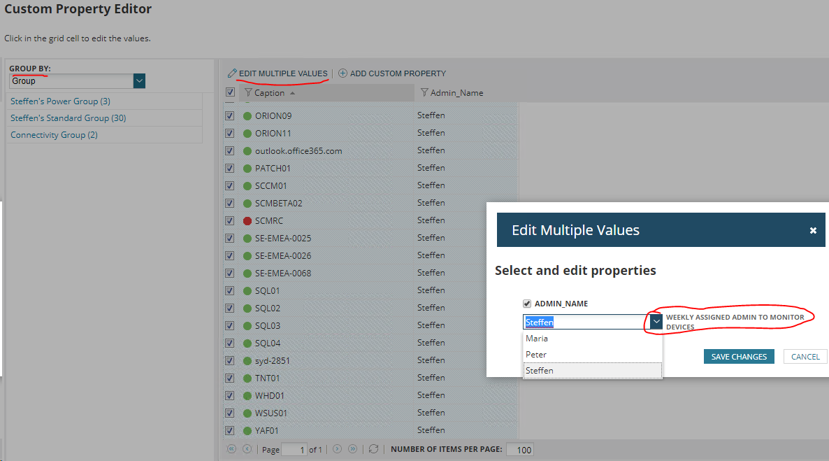Click the Admin_Name combo box dropdown arrow
Image resolution: width=829 pixels, height=461 pixels.
[x=656, y=322]
